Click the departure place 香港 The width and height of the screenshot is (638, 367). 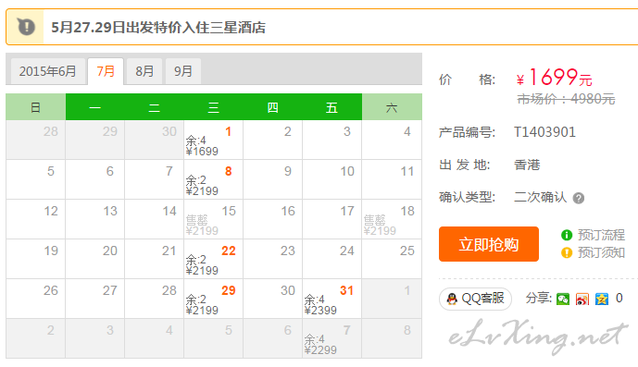tap(527, 165)
